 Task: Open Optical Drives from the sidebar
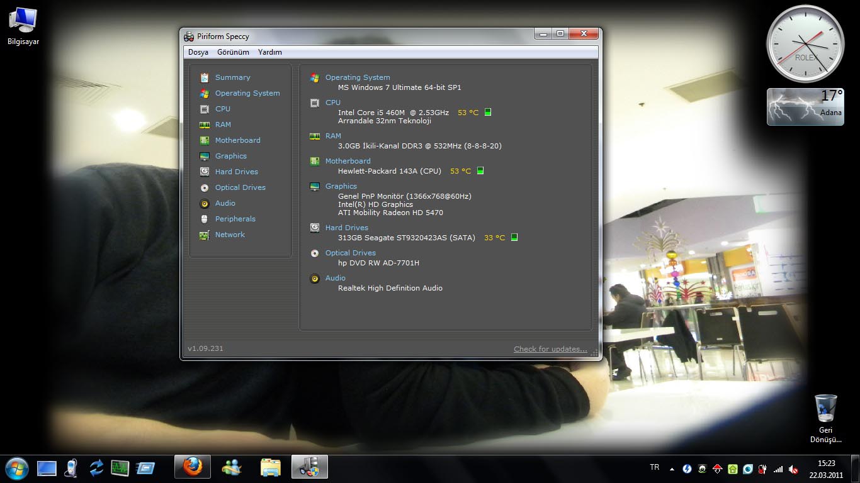[240, 187]
